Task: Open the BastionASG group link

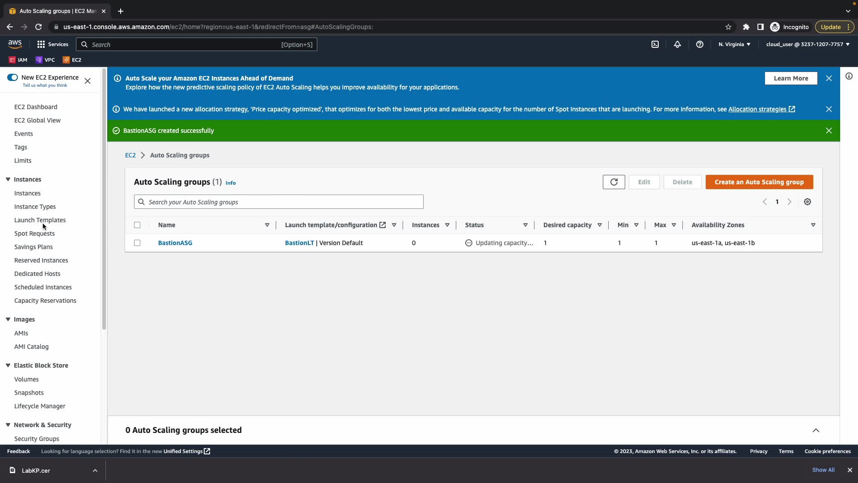Action: click(x=175, y=243)
